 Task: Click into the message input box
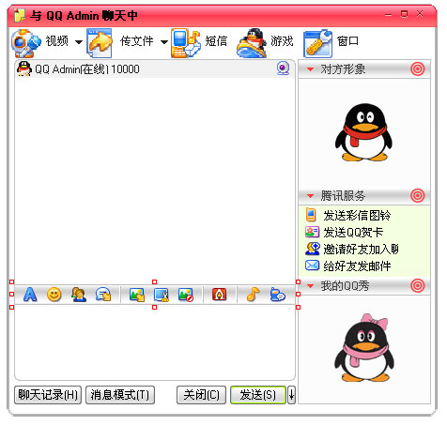point(155,342)
